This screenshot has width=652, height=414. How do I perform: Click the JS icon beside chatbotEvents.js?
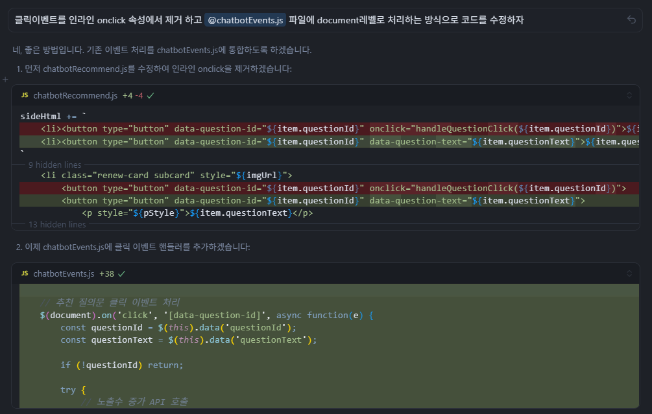25,273
